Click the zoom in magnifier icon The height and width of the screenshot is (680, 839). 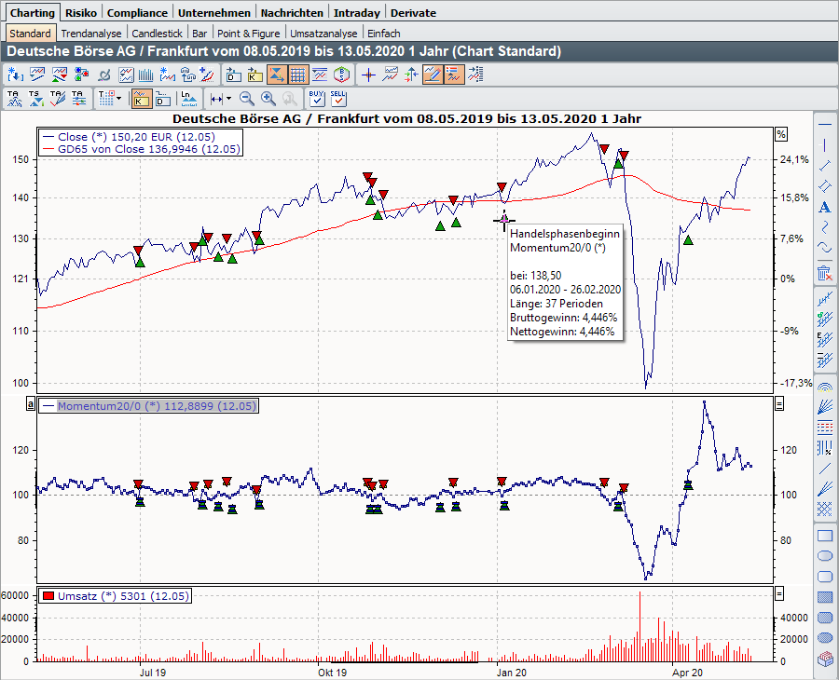pyautogui.click(x=268, y=98)
